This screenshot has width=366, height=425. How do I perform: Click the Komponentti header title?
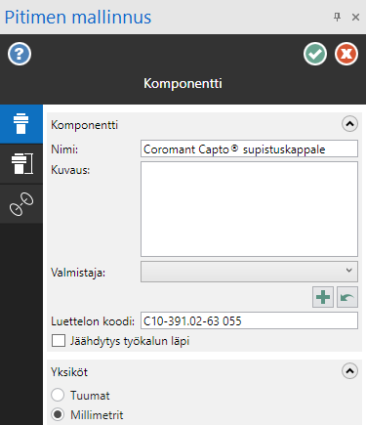pyautogui.click(x=183, y=83)
